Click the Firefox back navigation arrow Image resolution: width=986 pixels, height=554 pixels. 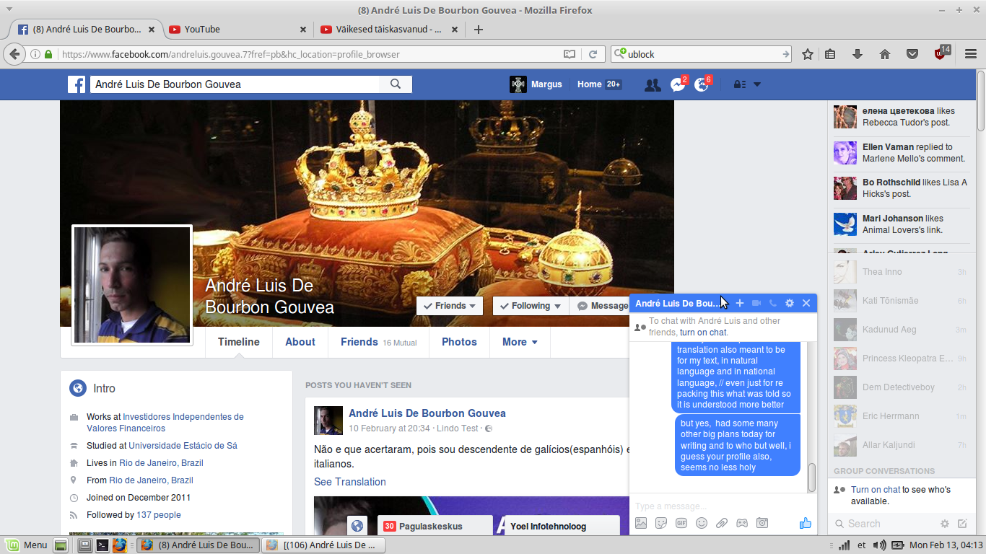14,54
